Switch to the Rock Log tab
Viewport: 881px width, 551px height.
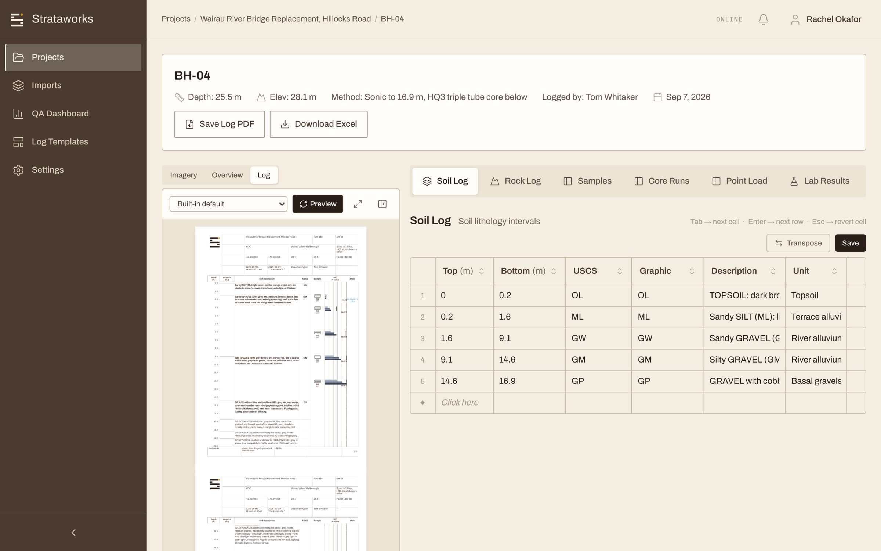coord(515,181)
